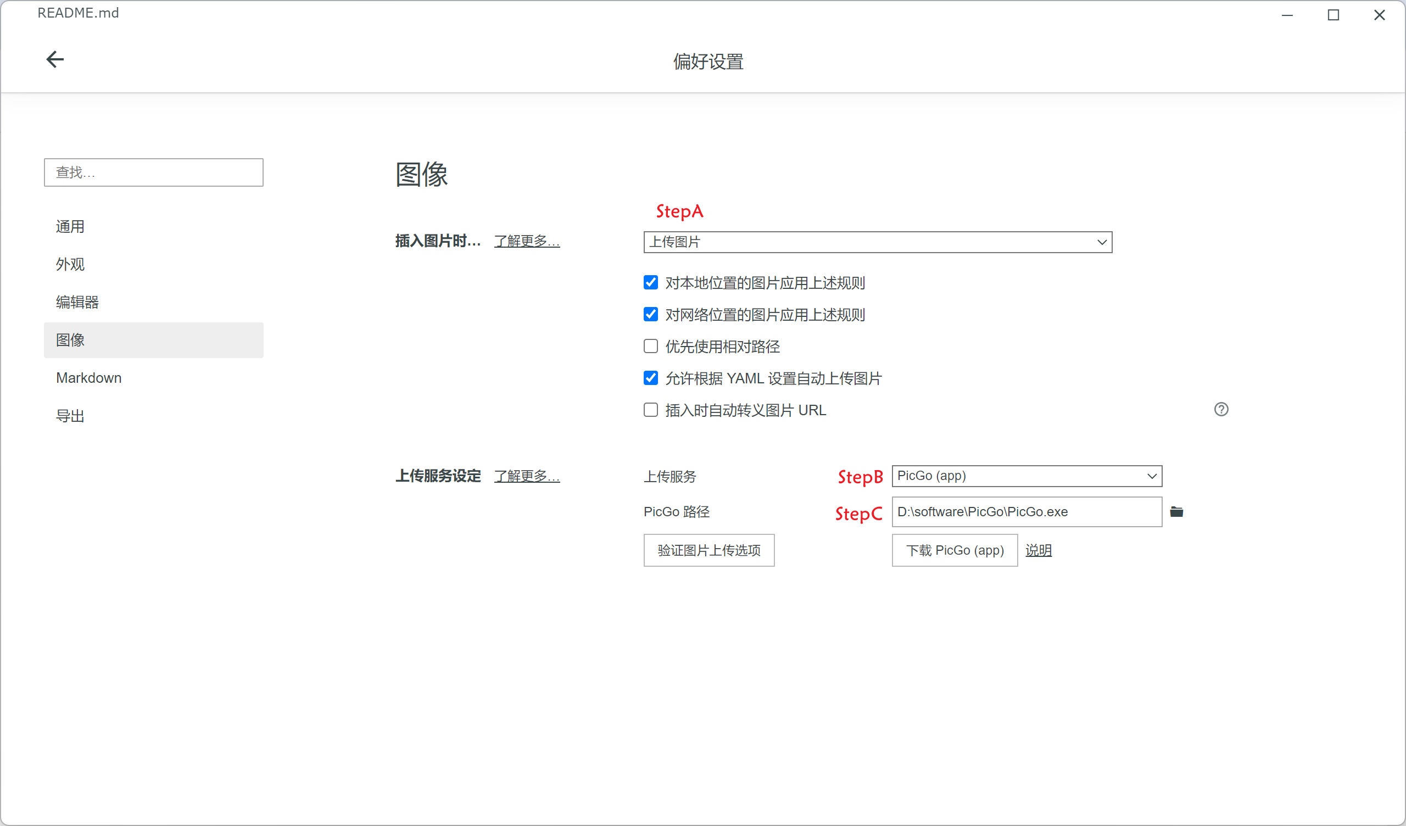Click the 偏好设置 title text
The height and width of the screenshot is (826, 1406).
tap(708, 62)
